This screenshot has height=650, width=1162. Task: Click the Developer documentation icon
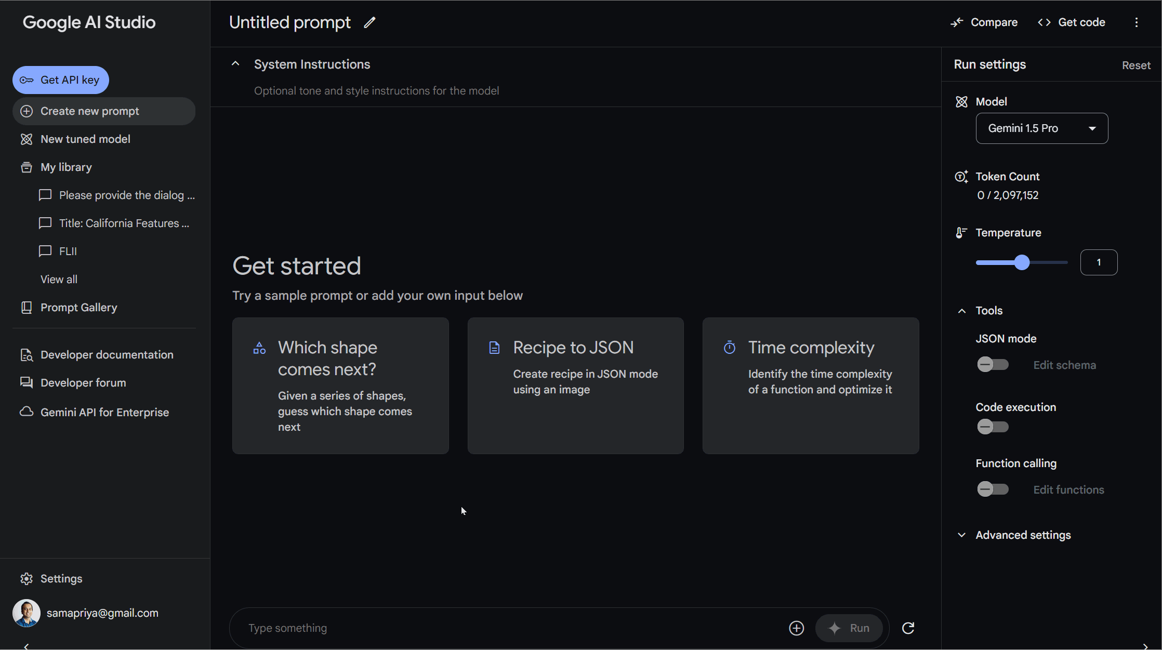[x=27, y=355]
